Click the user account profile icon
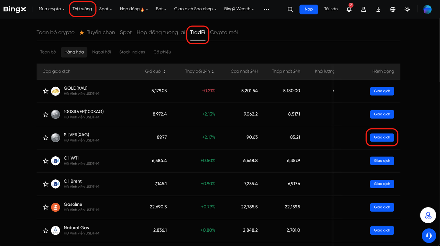This screenshot has height=246, width=440. 363,9
